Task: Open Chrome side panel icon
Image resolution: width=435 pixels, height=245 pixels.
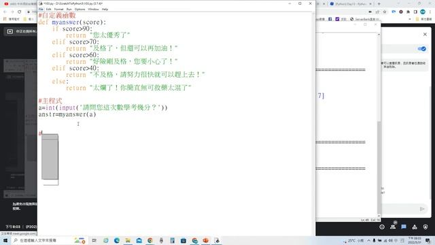Action: pos(415,12)
